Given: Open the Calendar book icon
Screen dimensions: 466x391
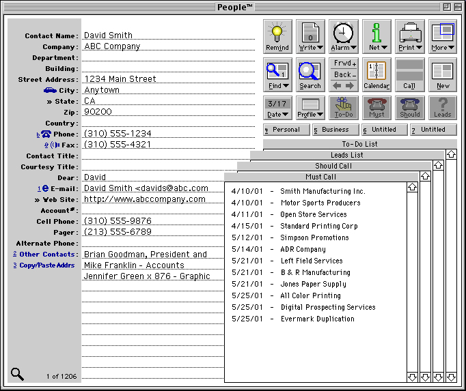Looking at the screenshot, I should tap(376, 74).
